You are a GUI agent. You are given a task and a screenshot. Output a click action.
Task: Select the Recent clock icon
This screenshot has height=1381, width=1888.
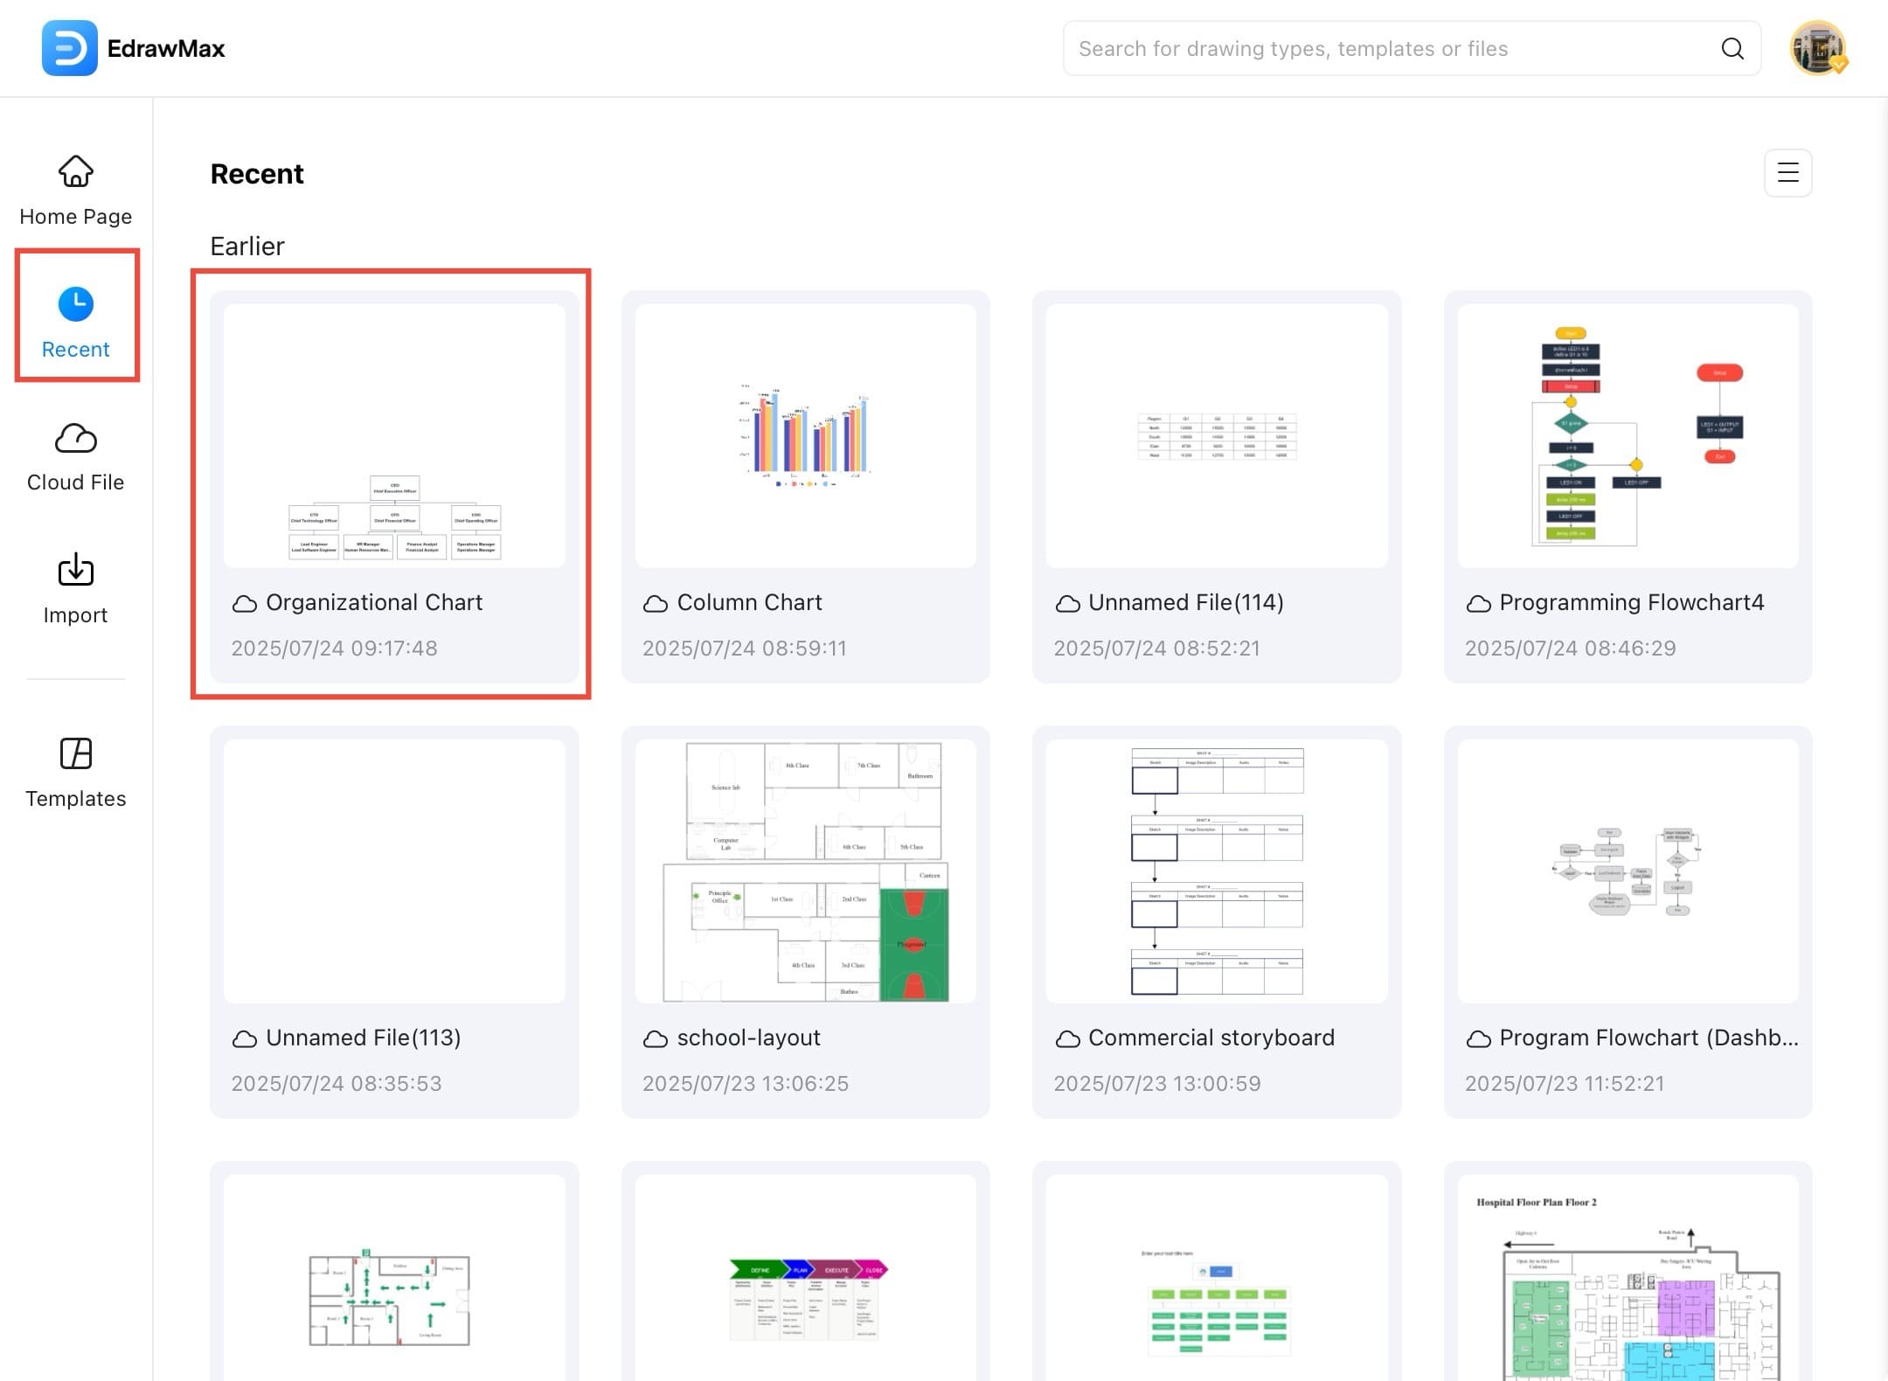[76, 303]
